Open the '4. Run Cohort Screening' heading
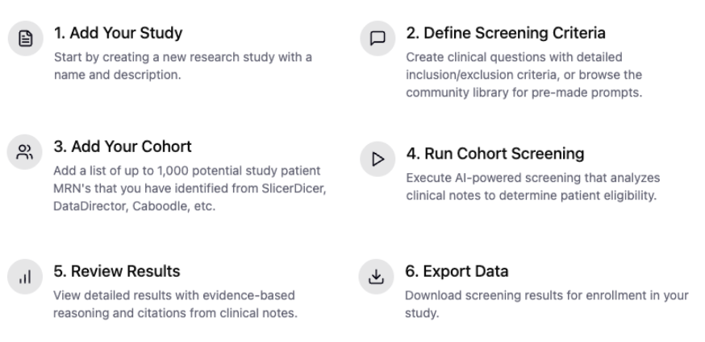The height and width of the screenshot is (342, 705). (x=495, y=154)
